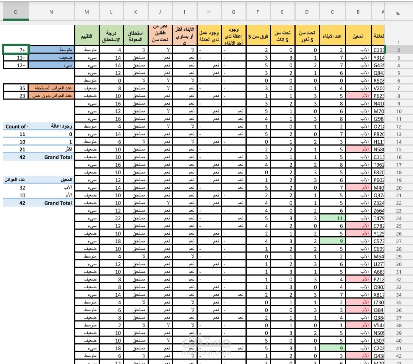Click family code Y314 cell
The image size is (413, 364).
378,58
